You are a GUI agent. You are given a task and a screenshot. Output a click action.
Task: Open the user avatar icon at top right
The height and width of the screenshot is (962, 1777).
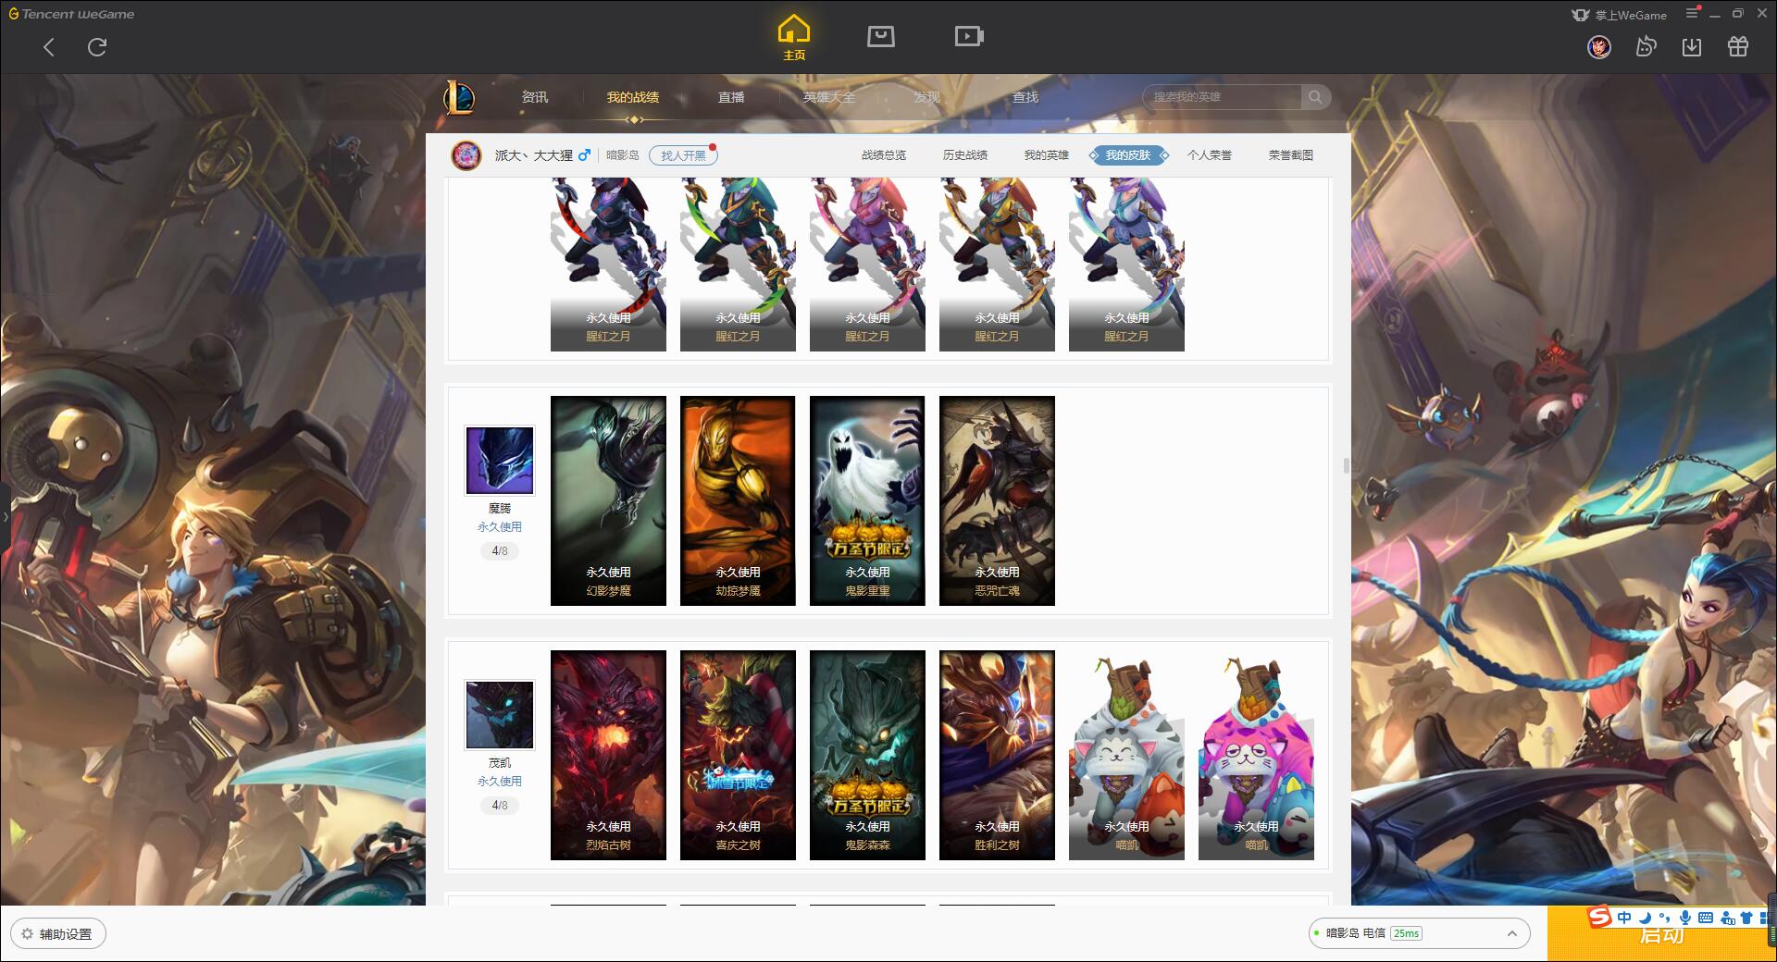pos(1599,46)
